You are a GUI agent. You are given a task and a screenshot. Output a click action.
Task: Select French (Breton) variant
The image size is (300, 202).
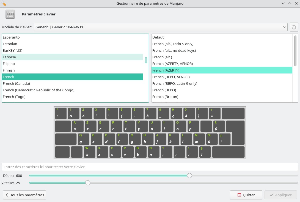pyautogui.click(x=222, y=97)
